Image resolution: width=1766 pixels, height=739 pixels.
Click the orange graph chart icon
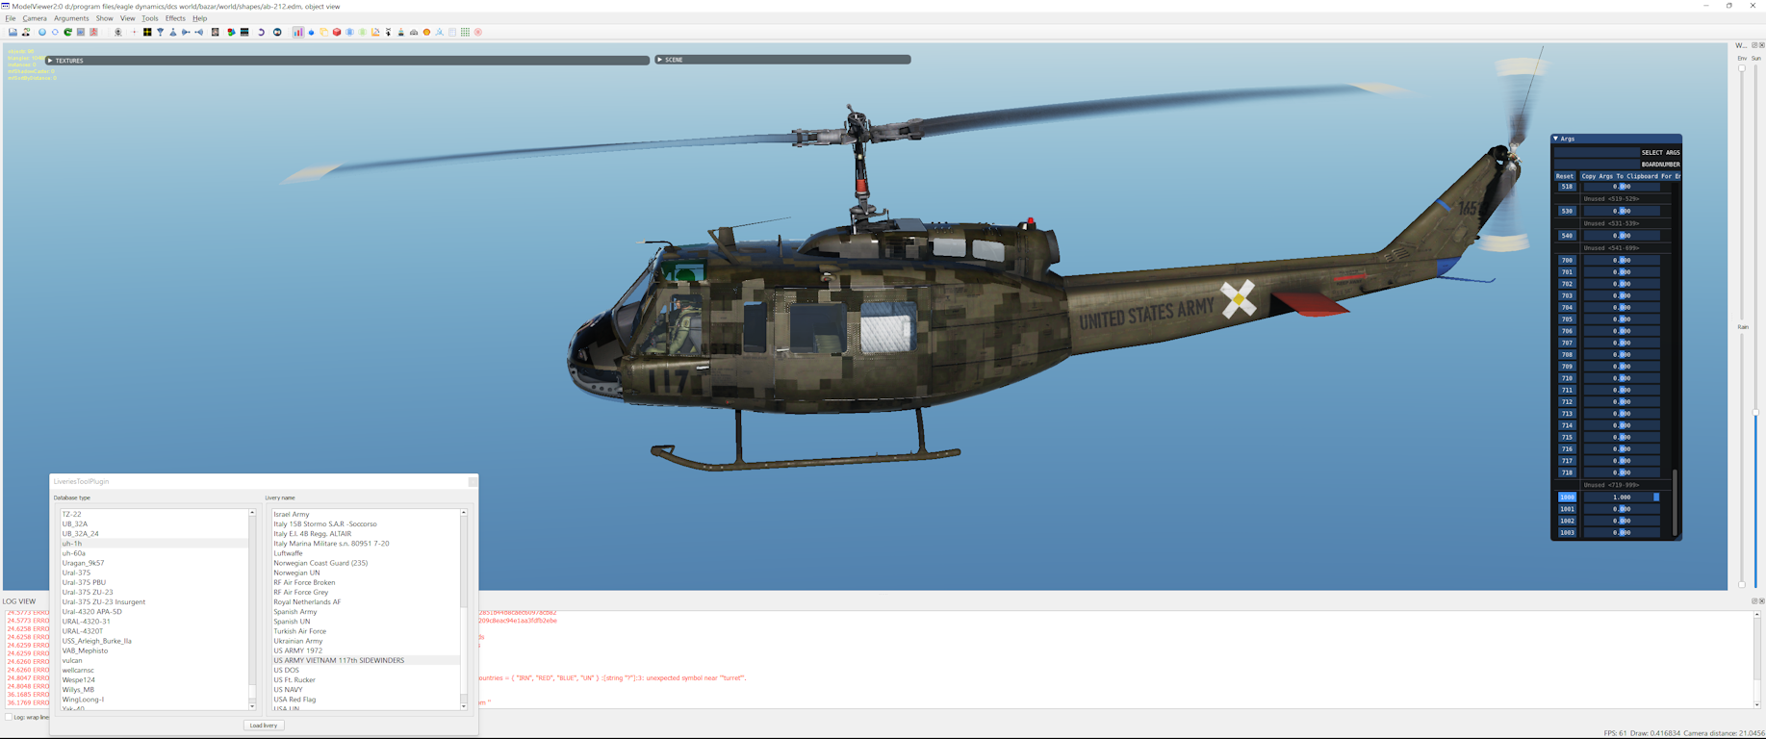(375, 32)
